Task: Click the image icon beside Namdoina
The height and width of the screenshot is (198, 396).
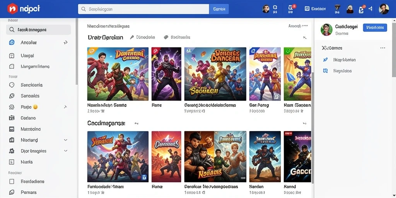Action: [x=12, y=129]
